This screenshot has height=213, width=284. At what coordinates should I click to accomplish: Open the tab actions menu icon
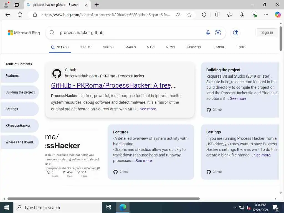16,5
